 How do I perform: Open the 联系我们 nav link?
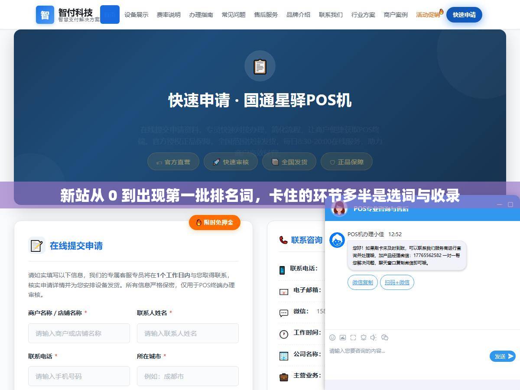(331, 15)
